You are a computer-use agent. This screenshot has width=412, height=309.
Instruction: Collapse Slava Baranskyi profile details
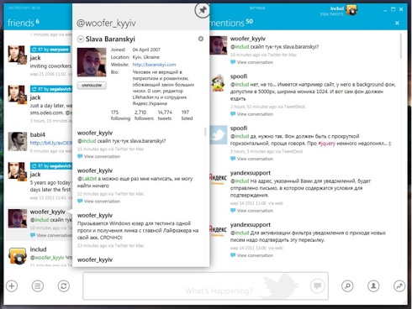tap(81, 39)
